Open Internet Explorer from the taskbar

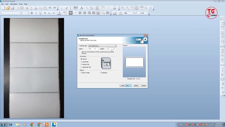pyautogui.click(x=10, y=125)
